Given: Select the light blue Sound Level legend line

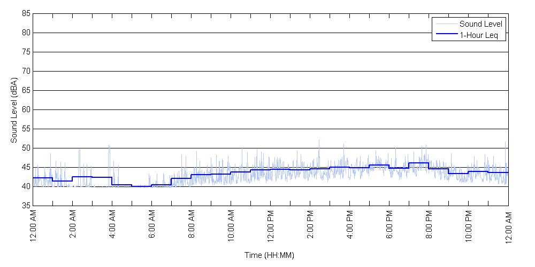Looking at the screenshot, I should (446, 24).
